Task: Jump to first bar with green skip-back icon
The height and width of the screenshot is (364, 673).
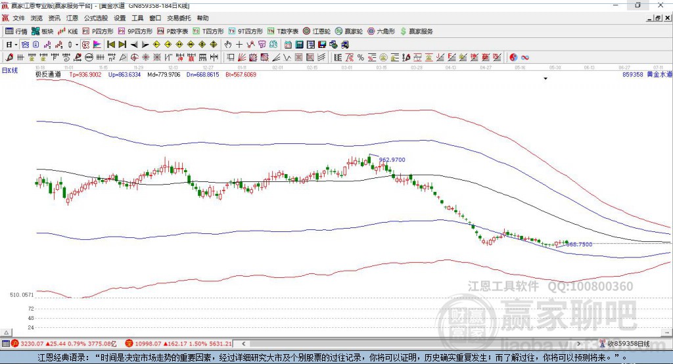Action: (110, 45)
